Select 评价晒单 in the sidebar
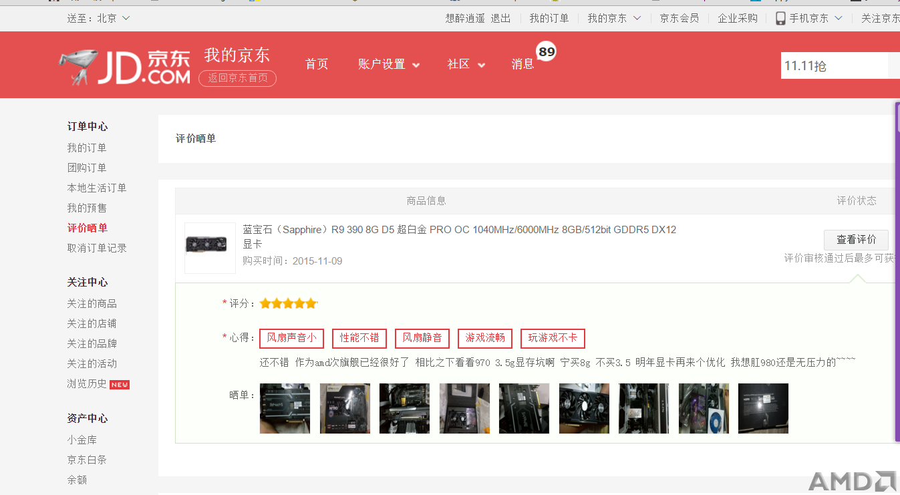Viewport: 900px width, 495px height. pos(87,228)
